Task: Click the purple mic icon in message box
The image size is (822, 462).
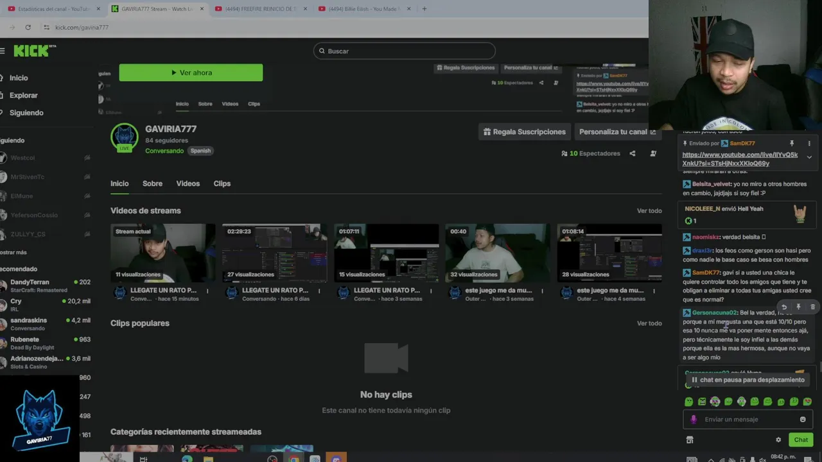Action: [x=694, y=419]
